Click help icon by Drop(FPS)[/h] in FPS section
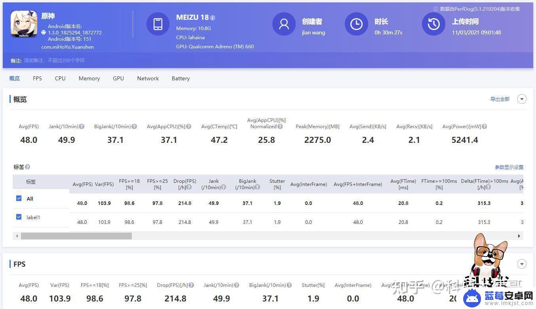Viewport: 536px width, 309px height. click(x=191, y=285)
